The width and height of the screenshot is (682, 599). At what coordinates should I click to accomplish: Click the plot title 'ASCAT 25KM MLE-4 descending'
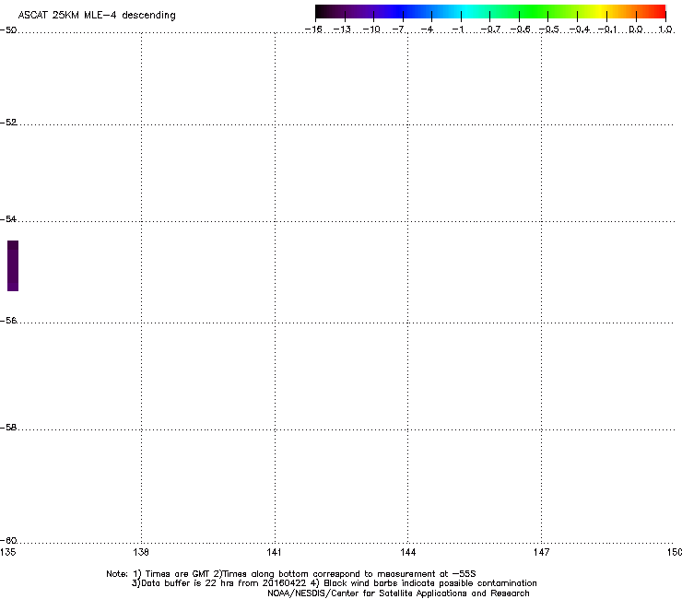click(x=97, y=15)
